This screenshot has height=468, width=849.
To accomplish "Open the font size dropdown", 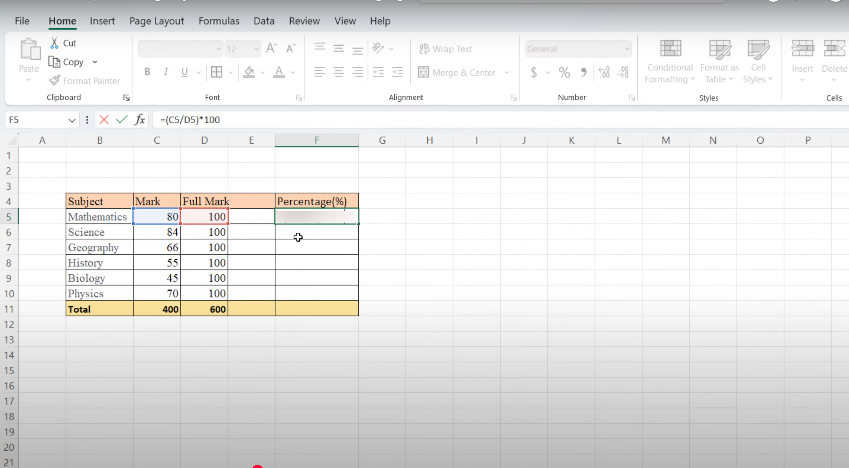I will (256, 49).
